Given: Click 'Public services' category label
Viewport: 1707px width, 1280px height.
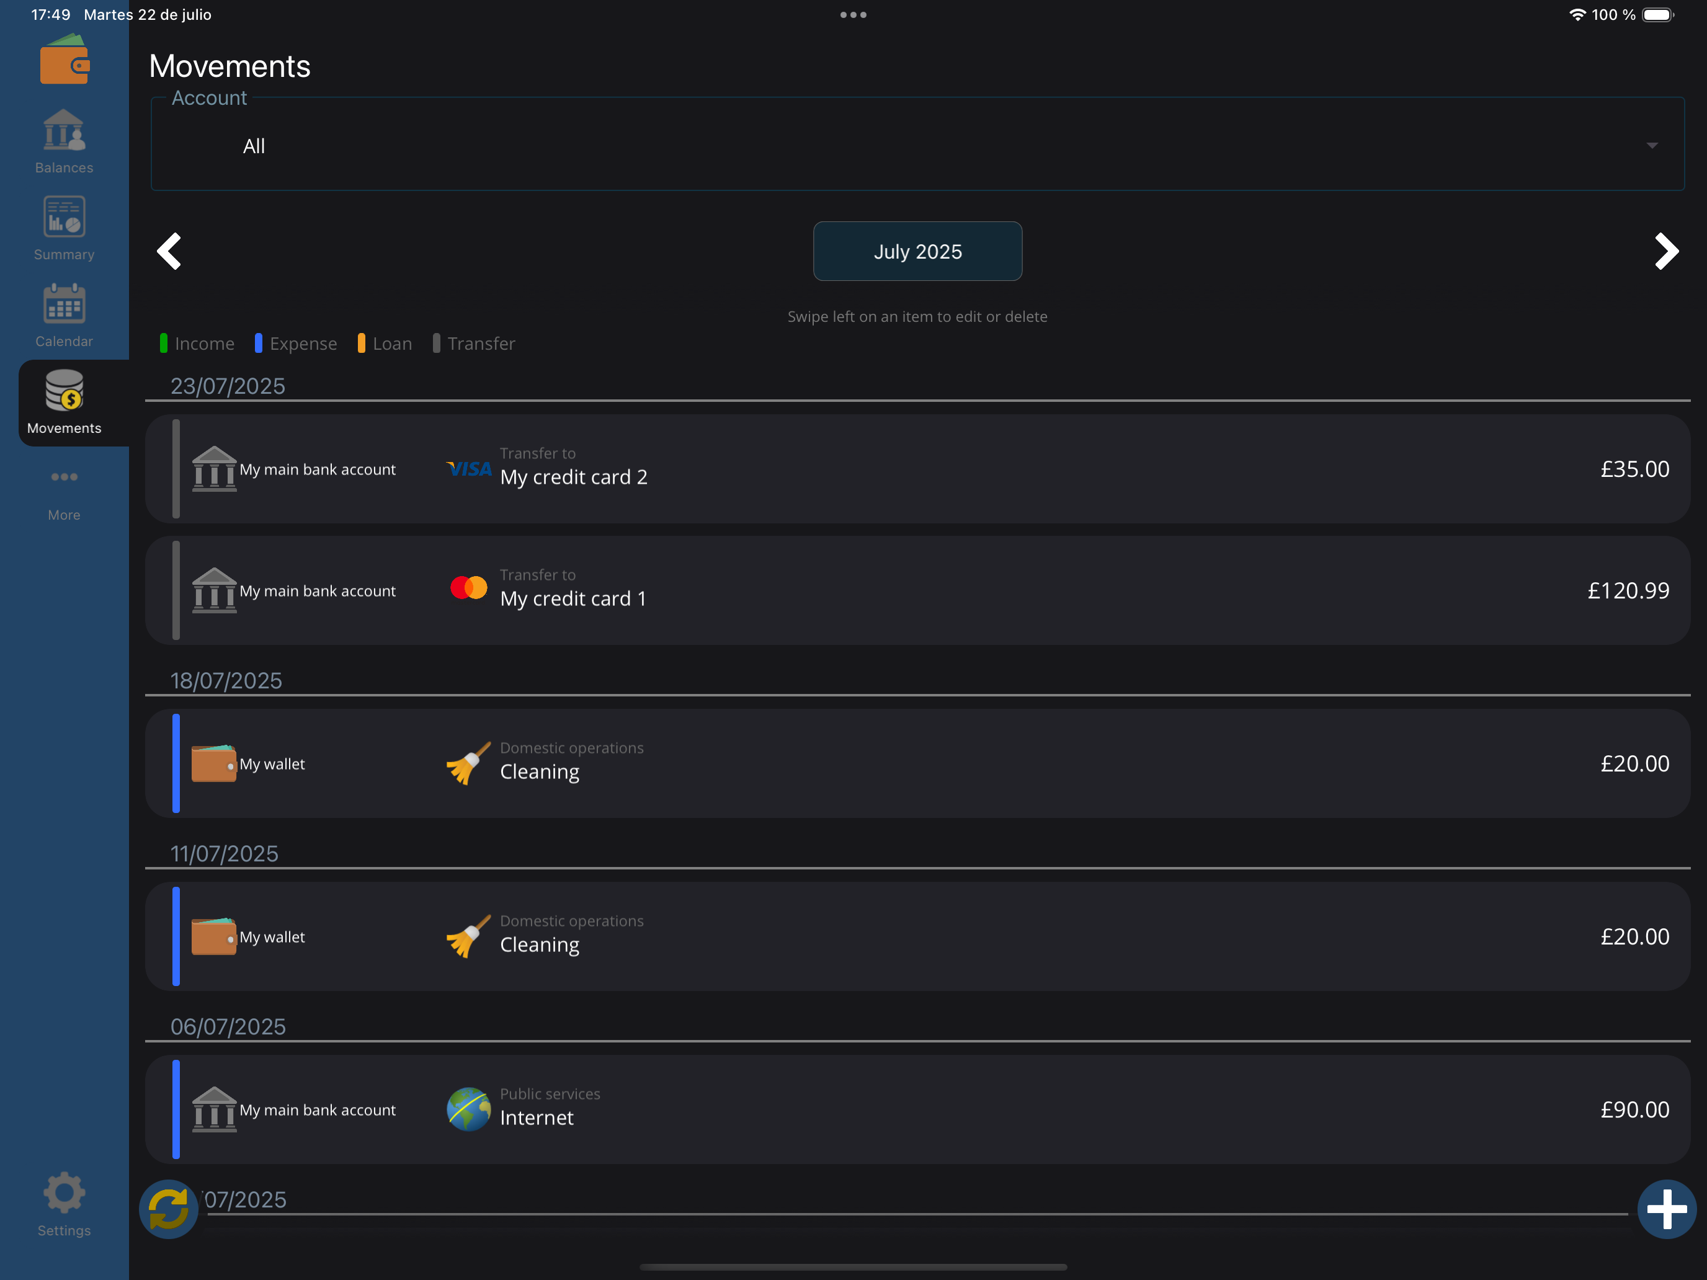Looking at the screenshot, I should (550, 1093).
